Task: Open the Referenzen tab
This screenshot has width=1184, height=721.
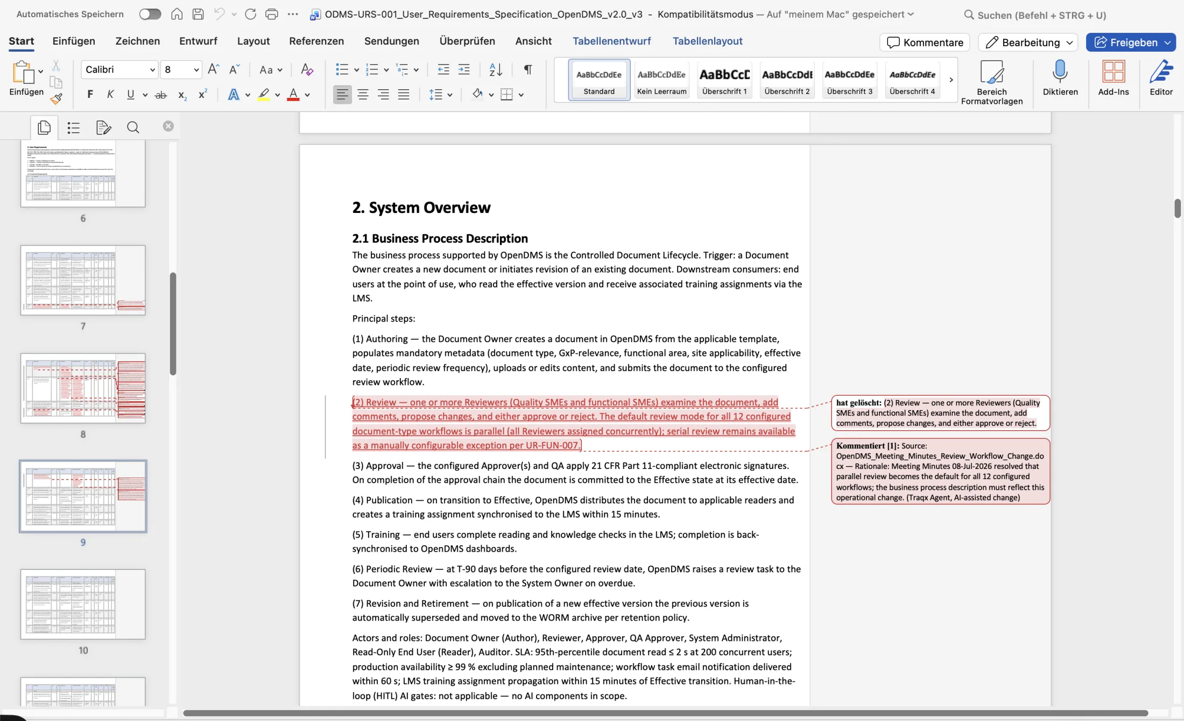Action: point(316,41)
